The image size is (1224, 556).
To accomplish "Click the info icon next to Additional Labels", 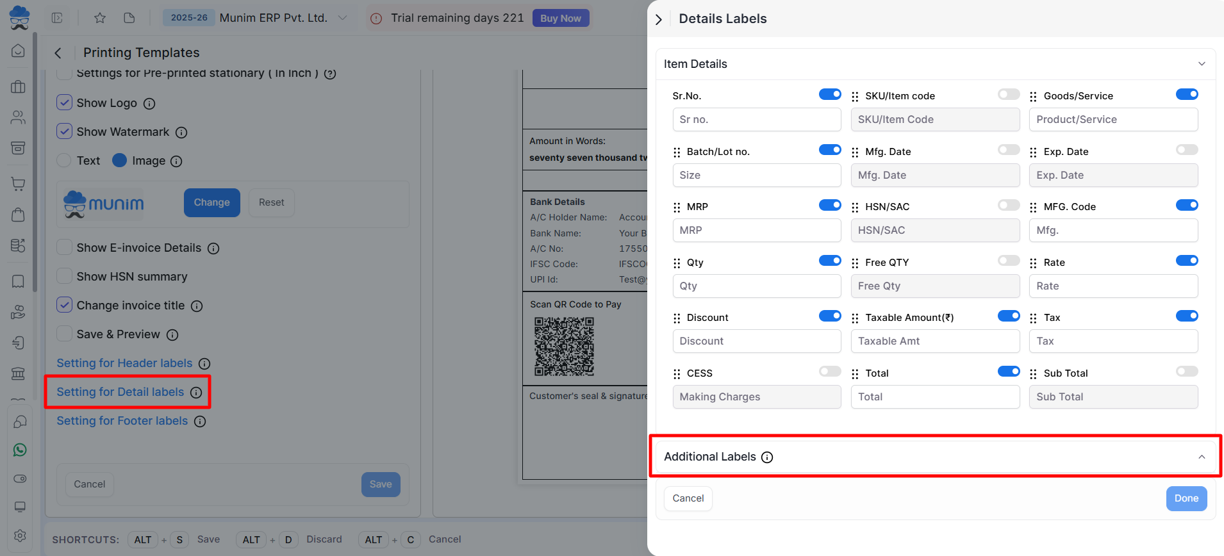I will (x=767, y=457).
